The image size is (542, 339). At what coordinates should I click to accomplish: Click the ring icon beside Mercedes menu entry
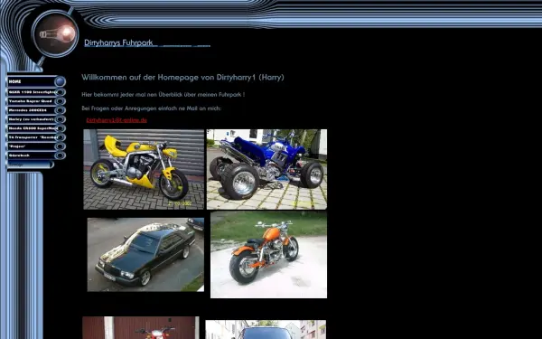pyautogui.click(x=61, y=110)
